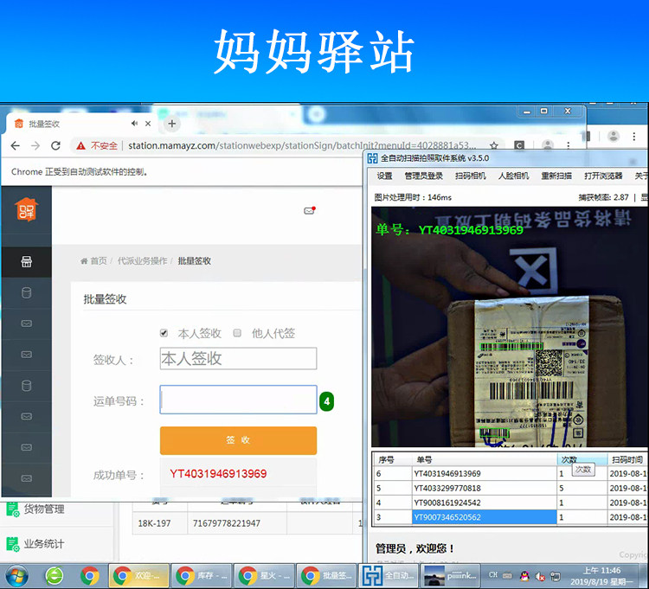Reload the station.mamayz.com page
The width and height of the screenshot is (649, 589).
[55, 145]
